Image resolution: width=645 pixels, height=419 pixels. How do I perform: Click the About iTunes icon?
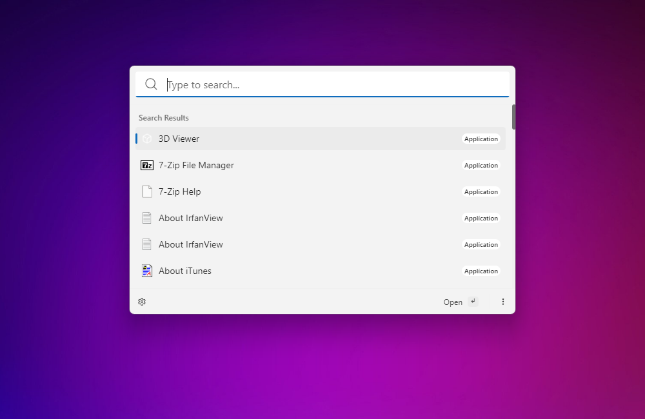[x=147, y=271]
